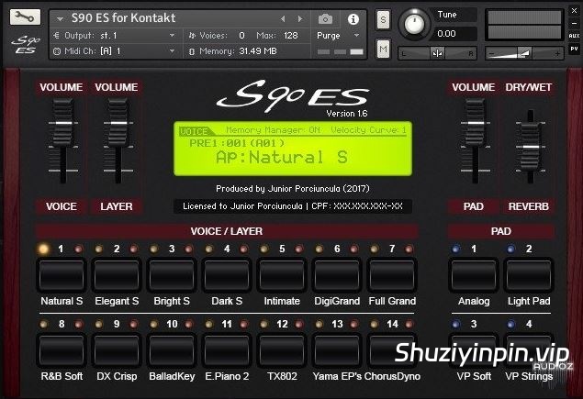Select the Elegant S voice button
Image resolution: width=583 pixels, height=399 pixels.
point(117,275)
